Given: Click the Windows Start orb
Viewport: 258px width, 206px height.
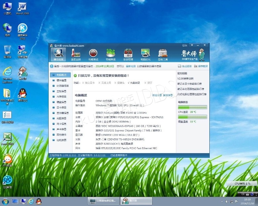Looking at the screenshot, I should click(x=5, y=201).
